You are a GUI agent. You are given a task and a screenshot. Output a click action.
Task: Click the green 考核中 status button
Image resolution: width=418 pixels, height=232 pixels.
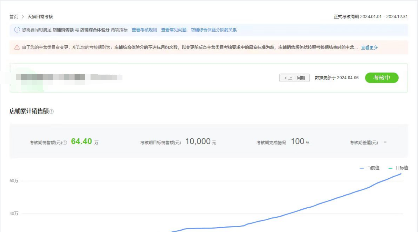(x=382, y=78)
